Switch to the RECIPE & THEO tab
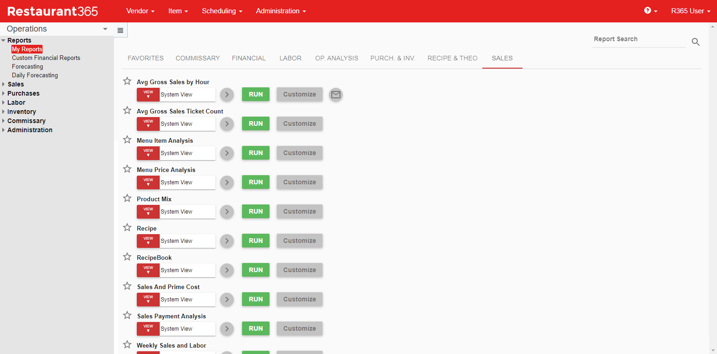The width and height of the screenshot is (717, 354). (453, 58)
